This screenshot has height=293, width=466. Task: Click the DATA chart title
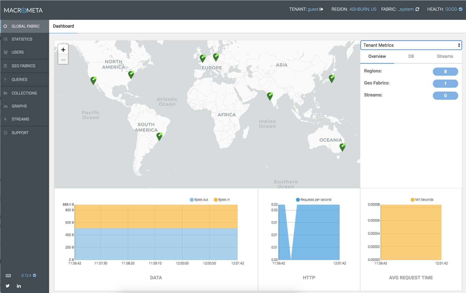(x=156, y=278)
